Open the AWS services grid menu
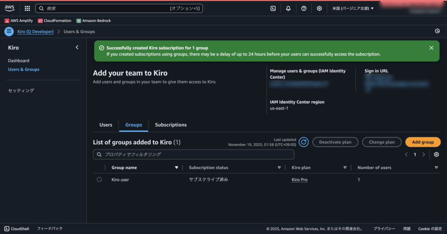The image size is (447, 234). pos(28,8)
